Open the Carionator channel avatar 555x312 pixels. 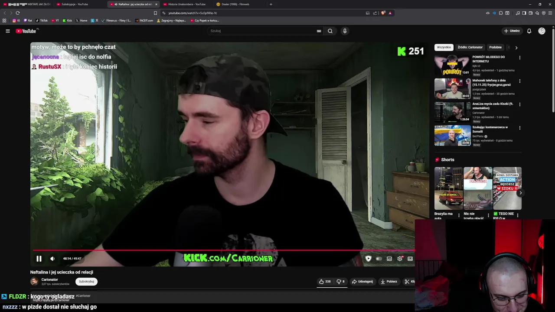pos(34,282)
